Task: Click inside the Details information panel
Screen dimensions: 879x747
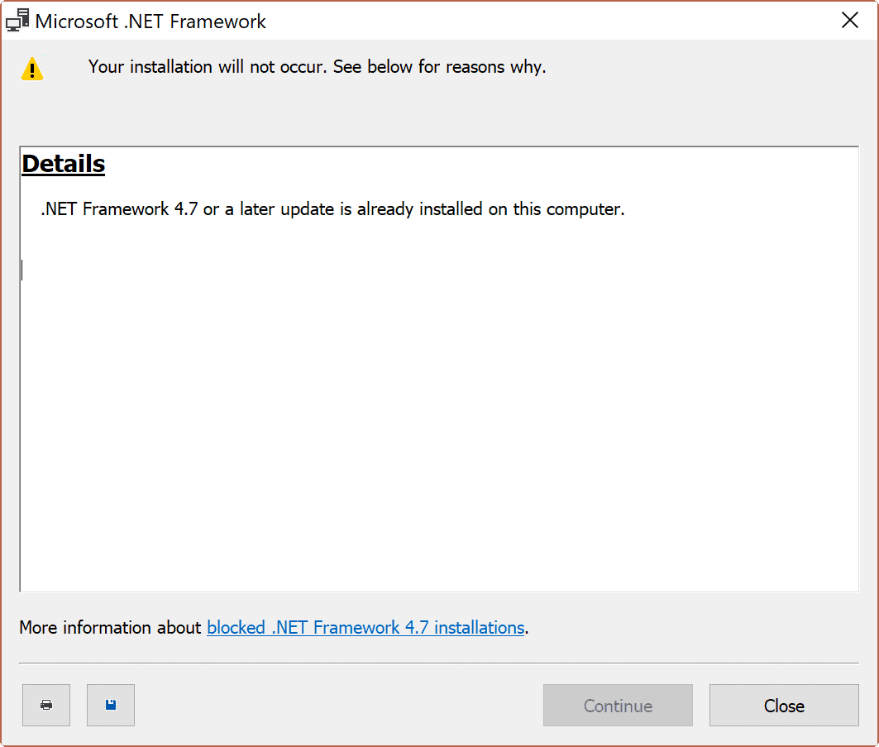Action: coord(438,372)
